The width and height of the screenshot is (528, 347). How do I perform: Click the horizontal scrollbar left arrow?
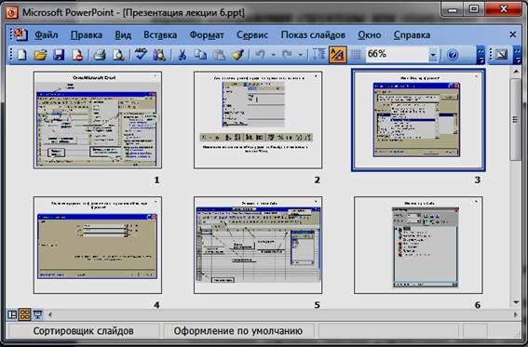point(50,314)
